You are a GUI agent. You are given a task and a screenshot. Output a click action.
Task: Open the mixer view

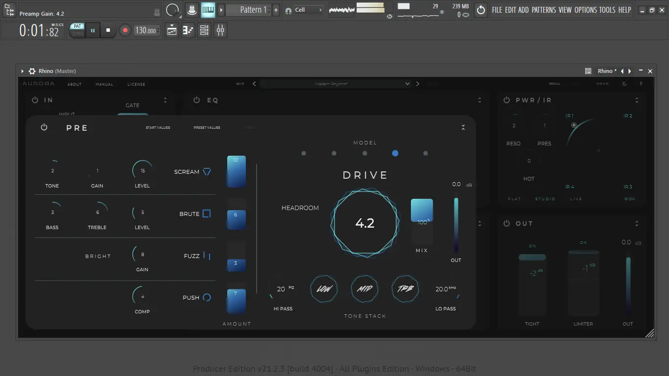220,30
